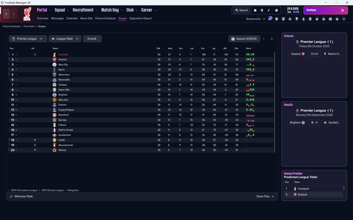Open the Season 2025/26 selector
The width and height of the screenshot is (353, 220).
(244, 39)
